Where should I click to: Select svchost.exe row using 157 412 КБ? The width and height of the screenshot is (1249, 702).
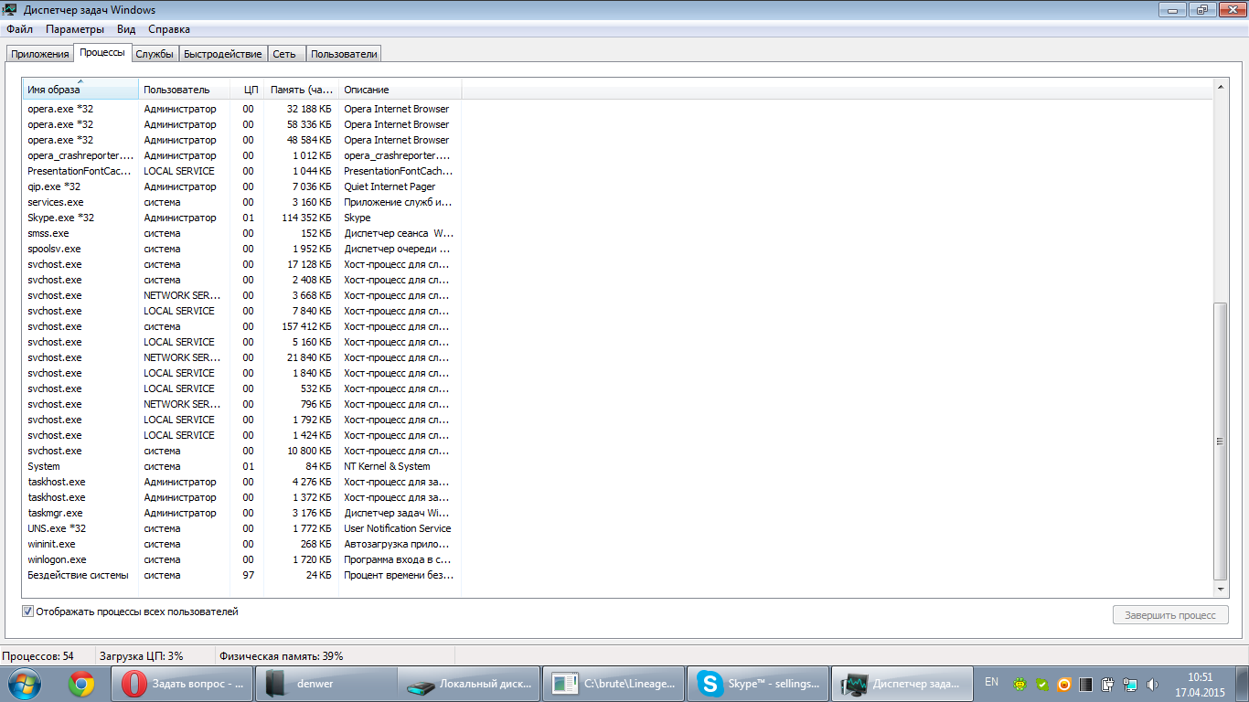(242, 326)
